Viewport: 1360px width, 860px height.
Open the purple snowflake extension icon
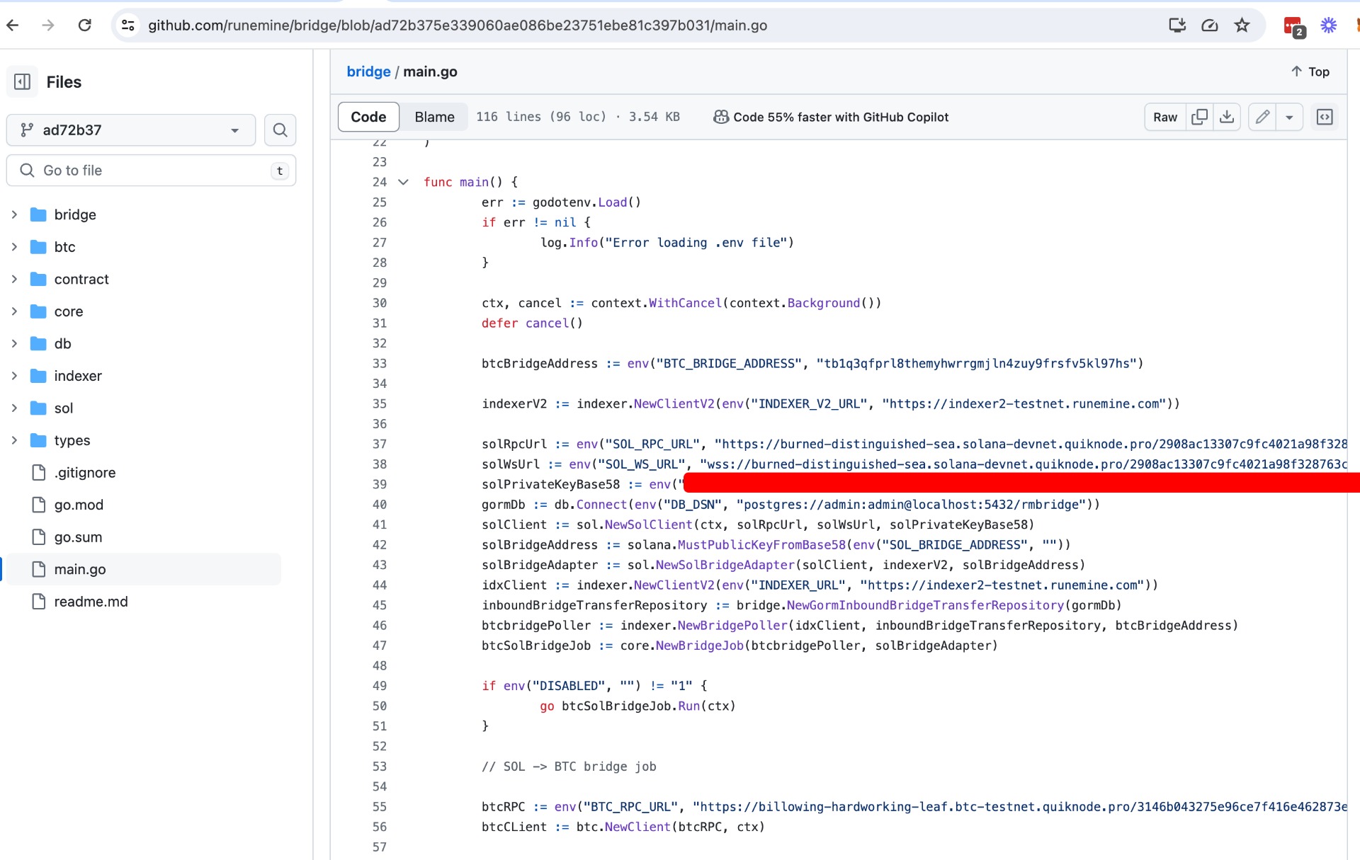coord(1328,25)
